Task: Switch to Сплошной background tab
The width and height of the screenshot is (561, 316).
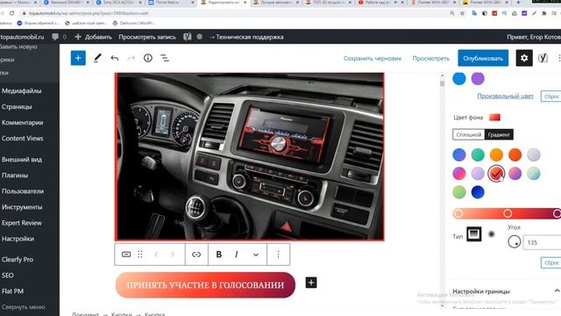Action: point(469,134)
